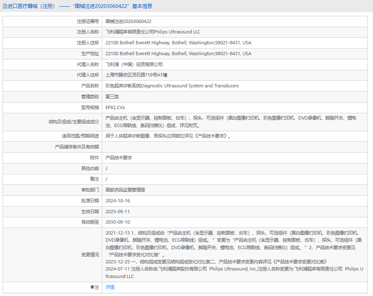373x296 pixels.
Task: Click the 批准日期 label
Action: pos(90,201)
